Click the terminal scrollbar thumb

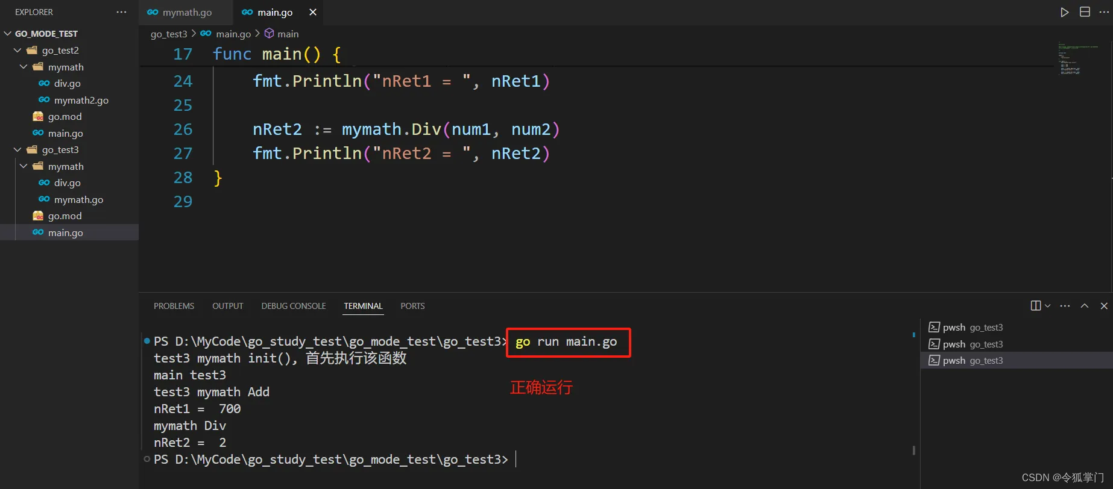pos(914,450)
